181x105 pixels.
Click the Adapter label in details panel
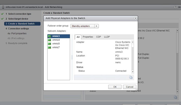click(80, 42)
